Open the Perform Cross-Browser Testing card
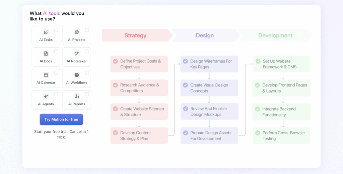 (x=281, y=136)
